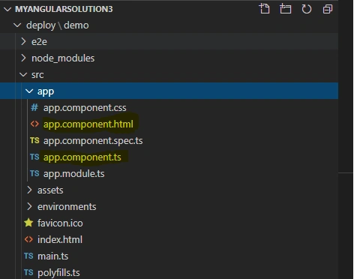354x279 pixels.
Task: Open index.html file
Action: (x=60, y=240)
